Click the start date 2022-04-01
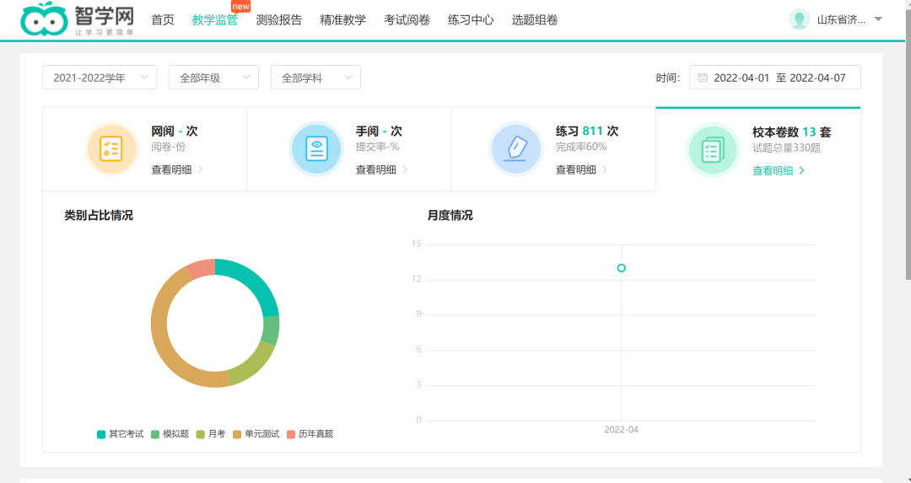 (x=741, y=78)
